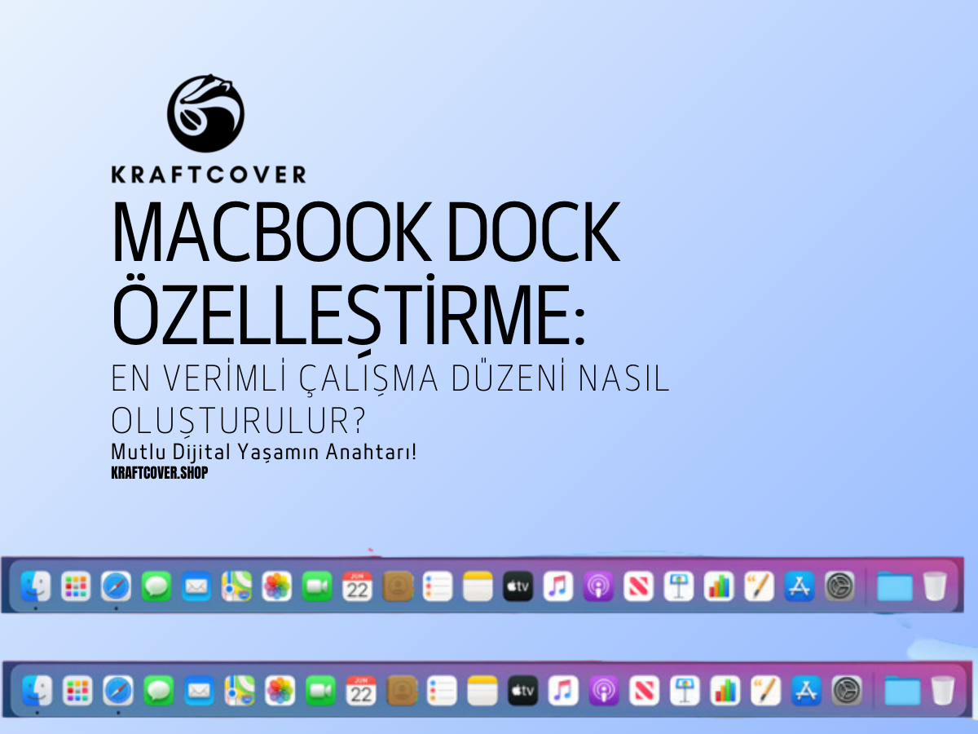This screenshot has width=978, height=734.
Task: Play Music from the lower dock
Action: (562, 691)
